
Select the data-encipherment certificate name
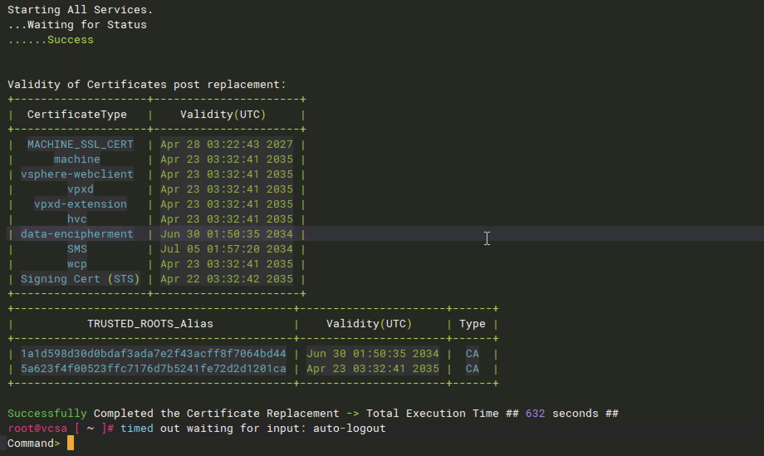coord(77,234)
